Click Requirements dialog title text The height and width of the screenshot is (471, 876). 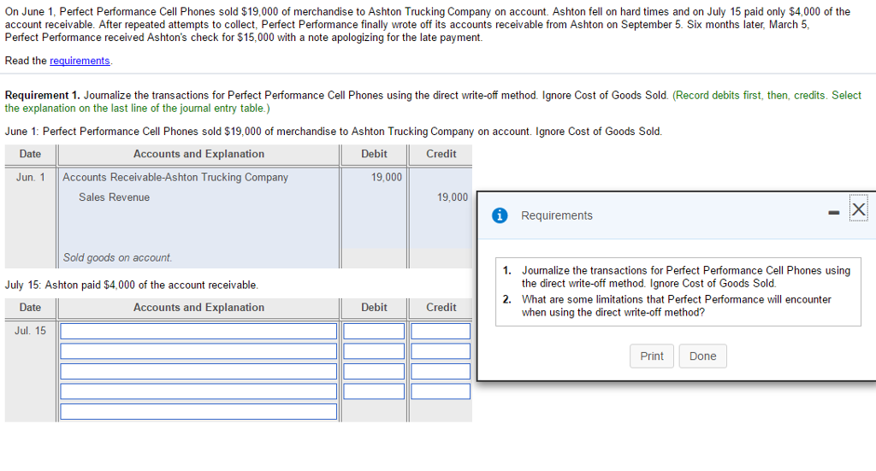(x=556, y=215)
